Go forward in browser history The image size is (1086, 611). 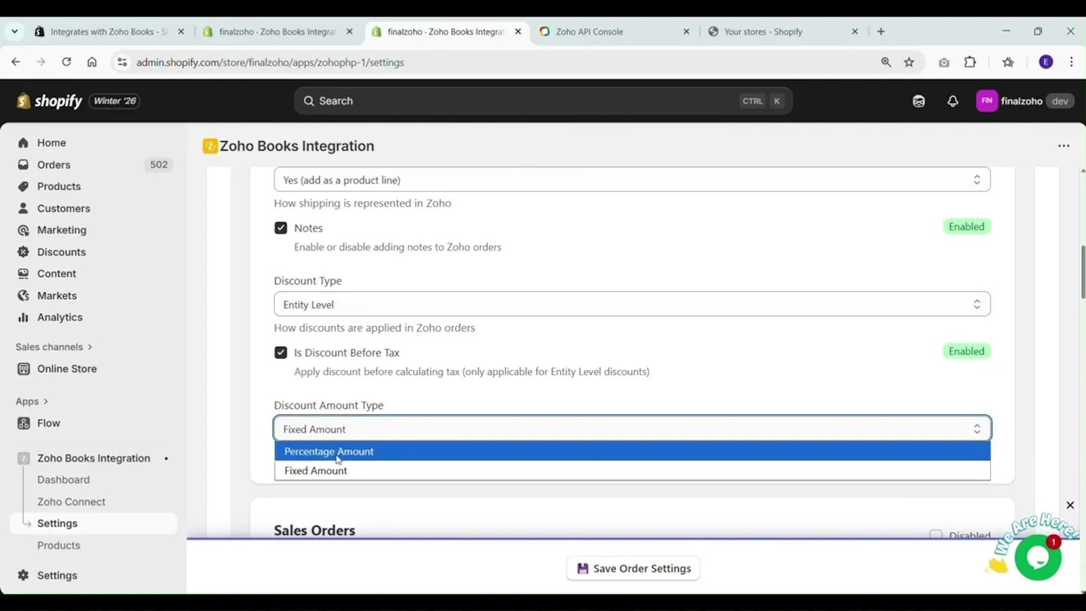click(x=41, y=62)
